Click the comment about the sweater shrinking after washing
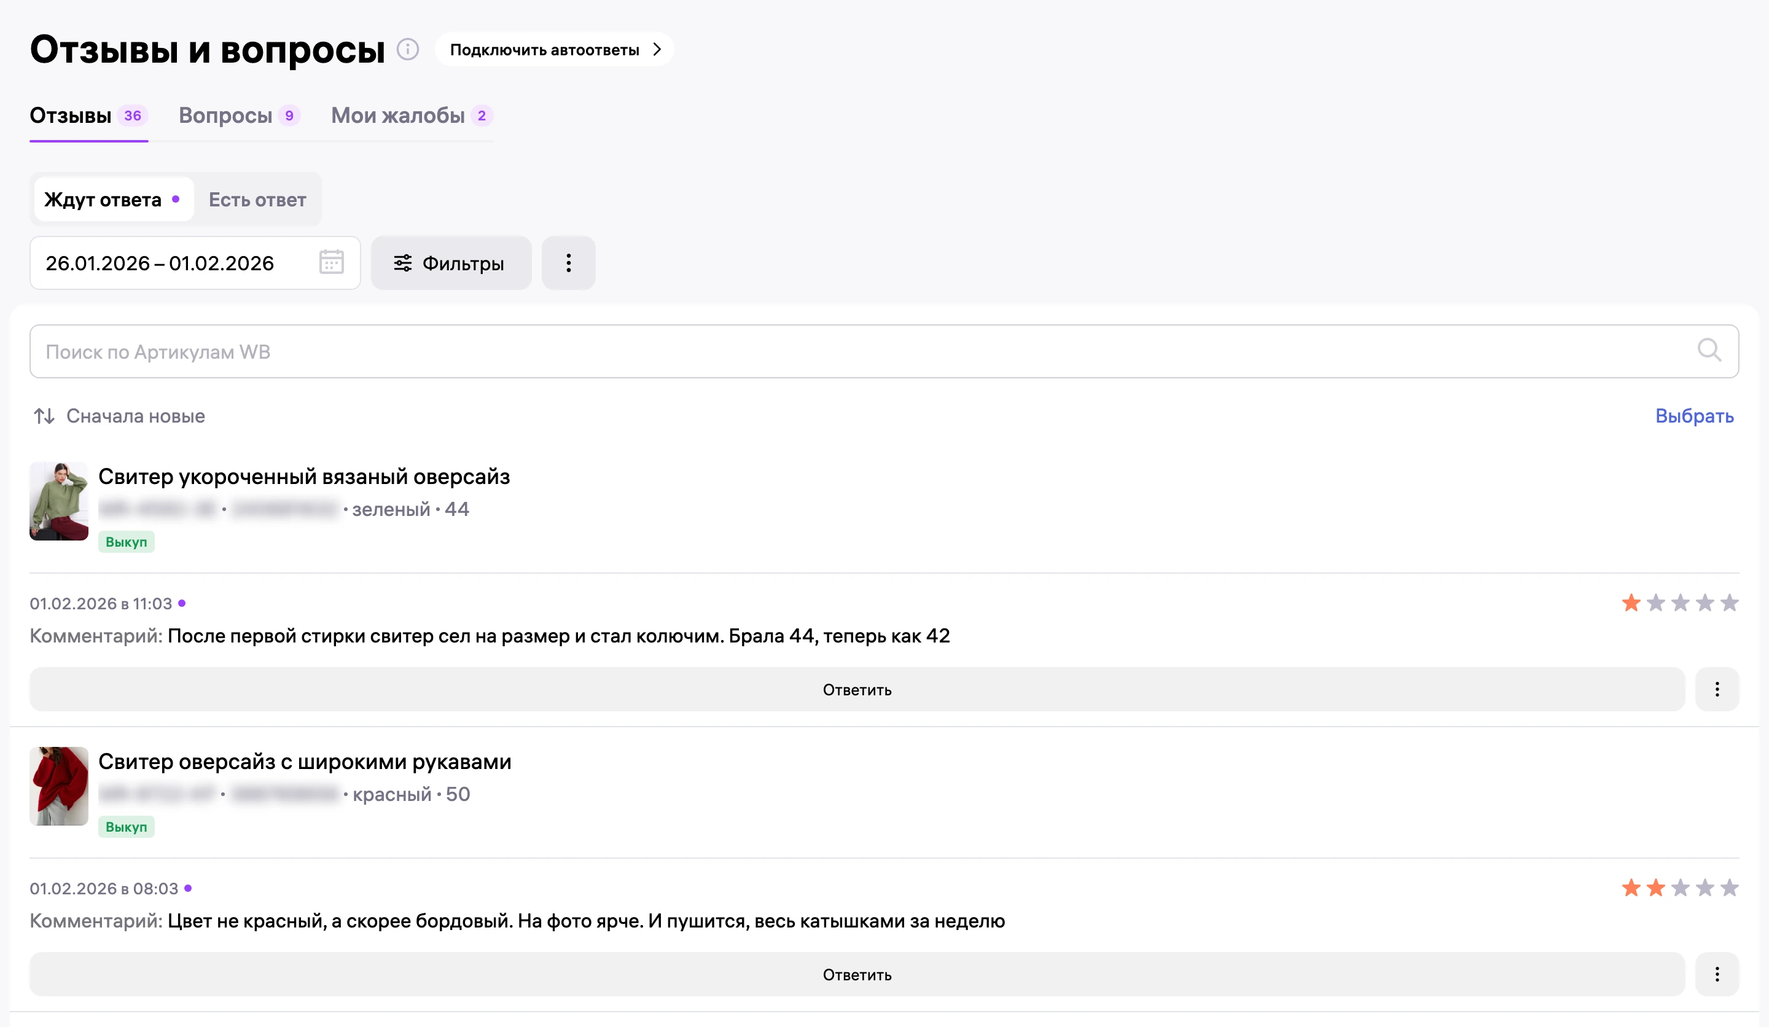Screen dimensions: 1769x1027 558,636
